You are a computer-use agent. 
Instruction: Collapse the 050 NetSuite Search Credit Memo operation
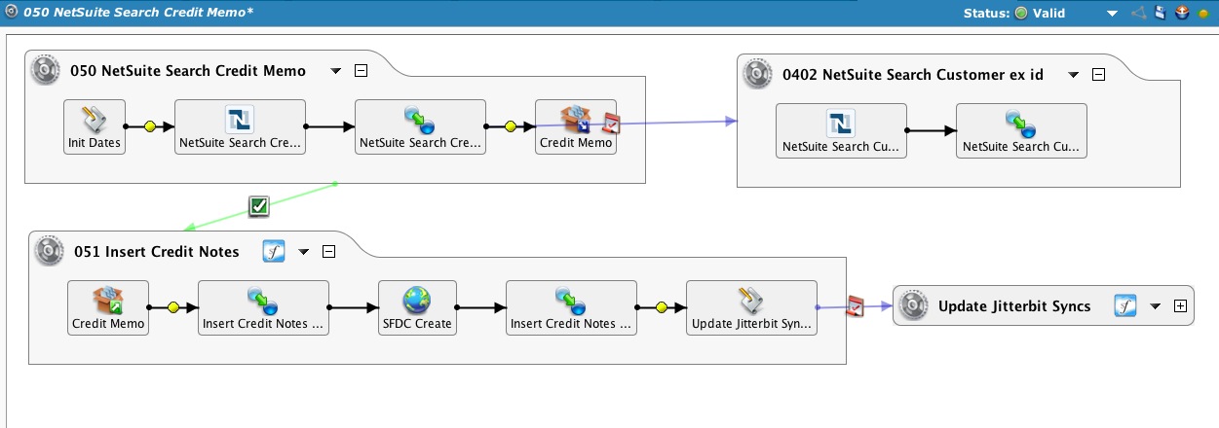click(x=361, y=71)
